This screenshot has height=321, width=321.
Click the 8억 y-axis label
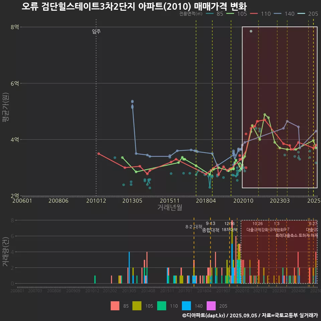tap(15, 27)
